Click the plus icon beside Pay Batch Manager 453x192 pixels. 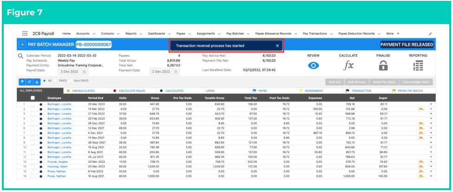point(22,45)
